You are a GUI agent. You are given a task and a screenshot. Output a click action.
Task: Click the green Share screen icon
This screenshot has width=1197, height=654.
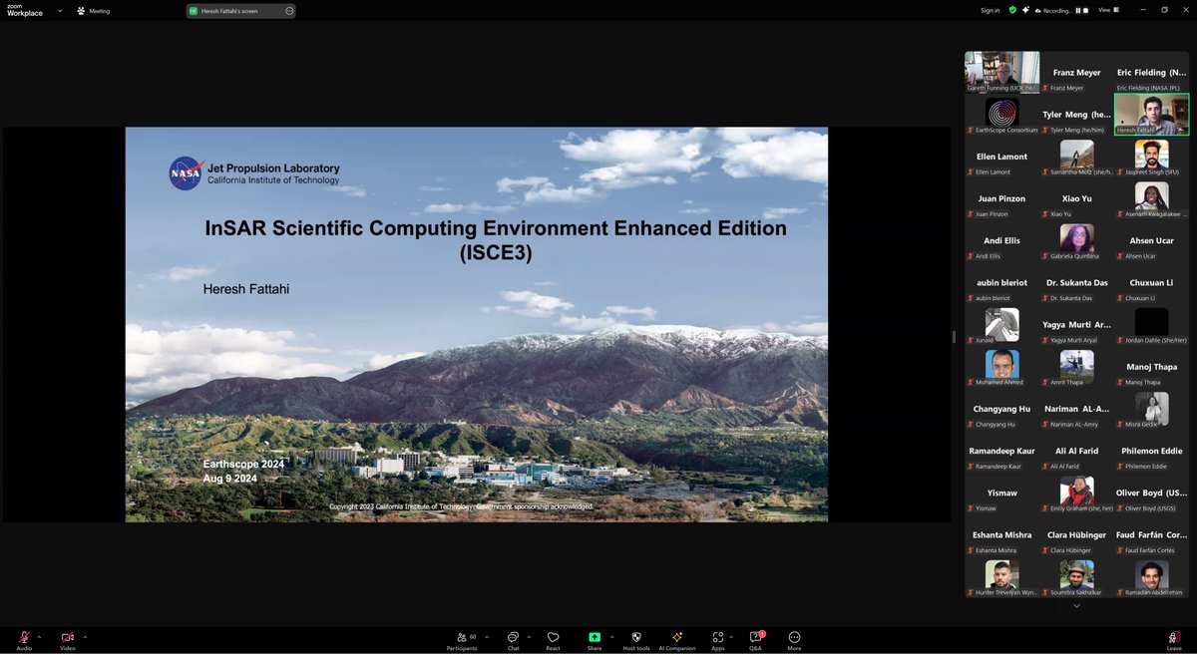pyautogui.click(x=595, y=637)
